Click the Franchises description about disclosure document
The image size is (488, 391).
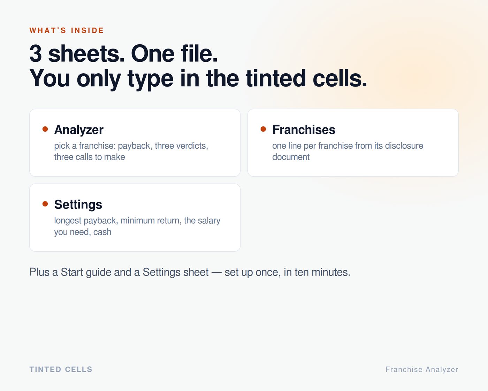click(348, 151)
